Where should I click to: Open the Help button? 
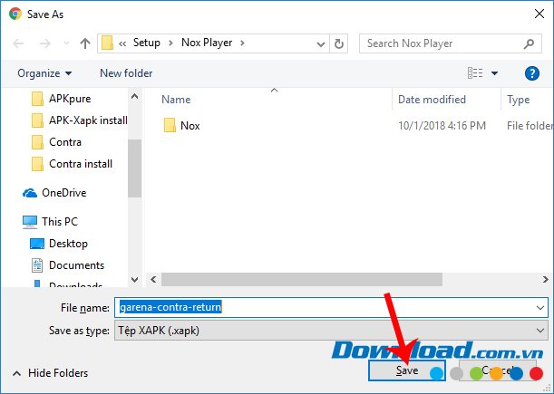531,73
